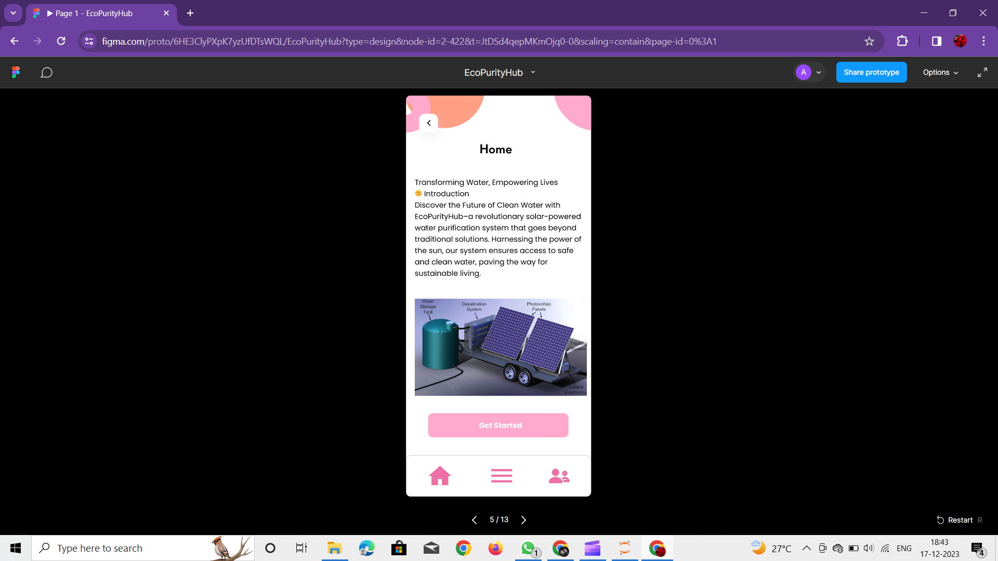Click the Figma logo icon
Viewport: 998px width, 561px height.
(16, 72)
